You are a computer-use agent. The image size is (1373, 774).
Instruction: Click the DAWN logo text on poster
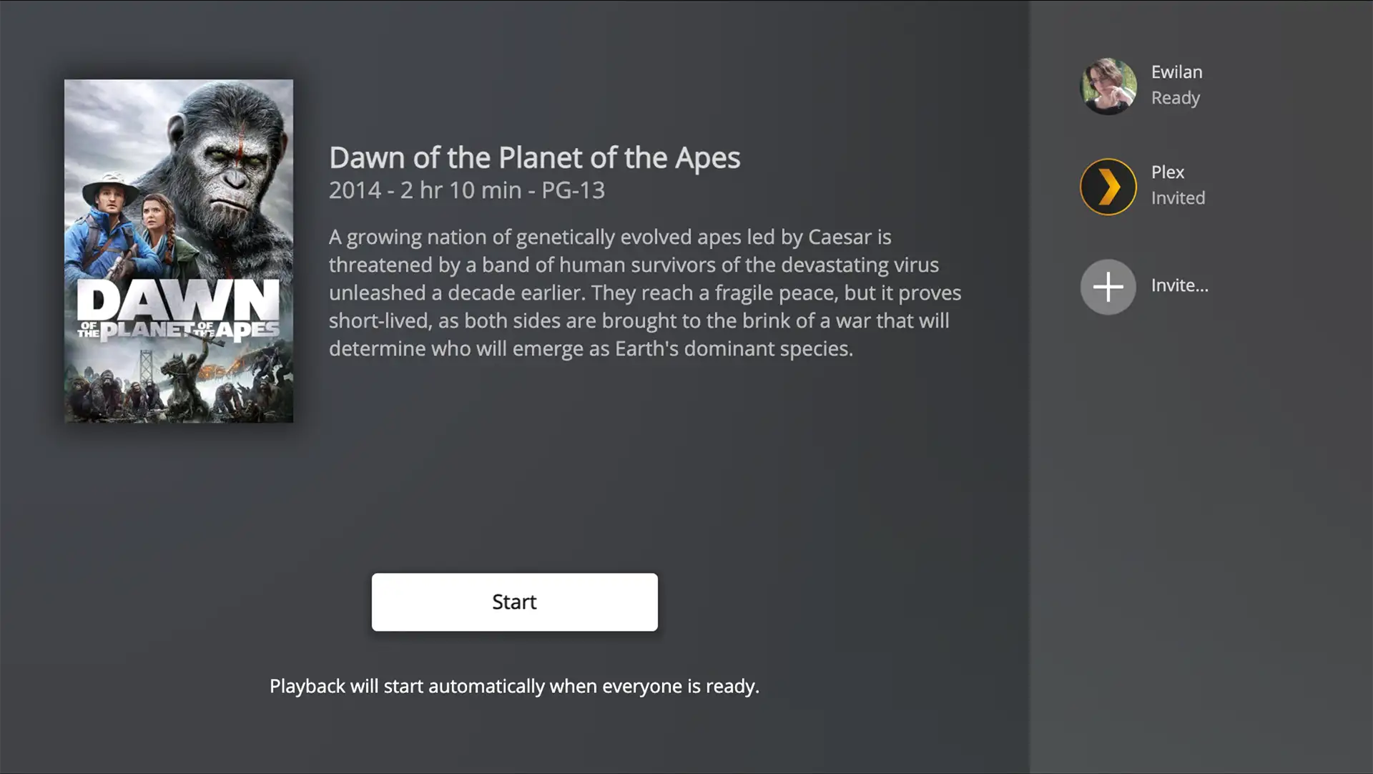178,300
